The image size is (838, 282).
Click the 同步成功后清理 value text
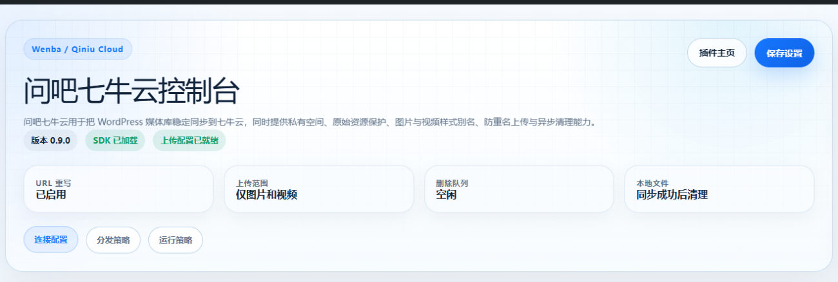point(672,194)
